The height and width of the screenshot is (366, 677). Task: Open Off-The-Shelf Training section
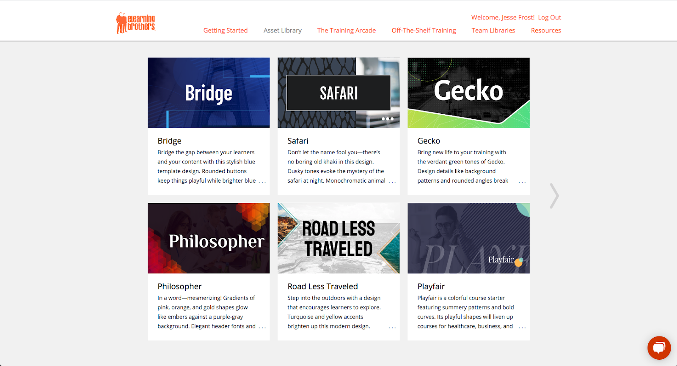[424, 30]
